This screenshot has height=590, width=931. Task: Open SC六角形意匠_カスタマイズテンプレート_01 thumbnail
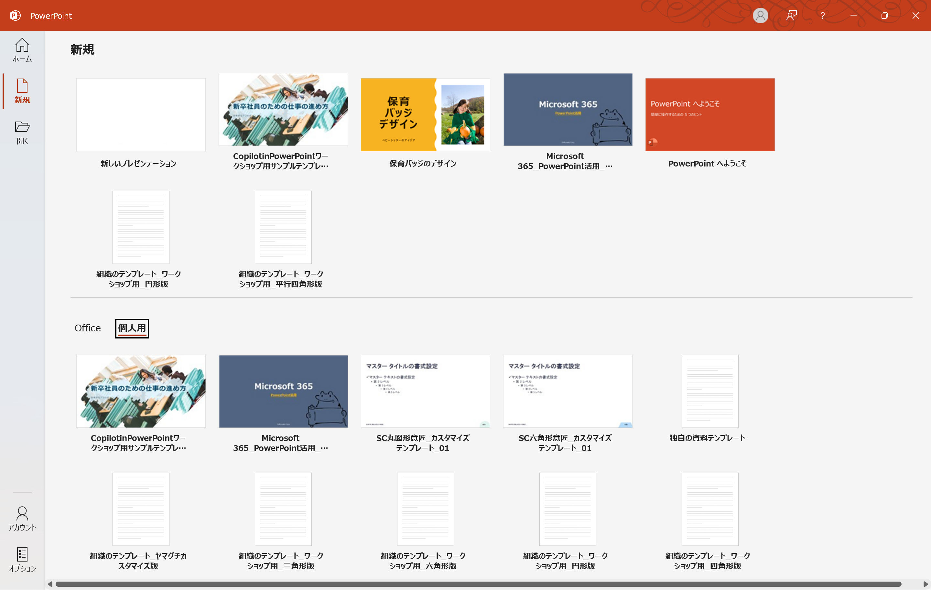click(x=568, y=391)
